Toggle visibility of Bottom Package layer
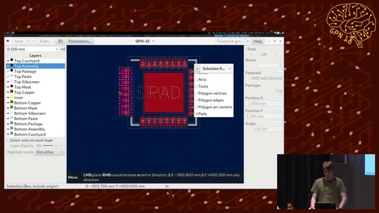 (8, 124)
